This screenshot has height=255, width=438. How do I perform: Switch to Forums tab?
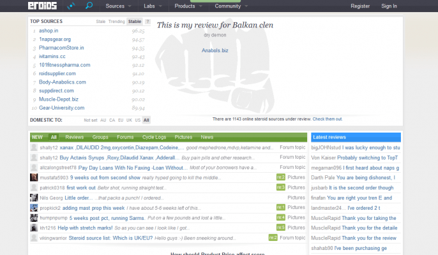tap(125, 137)
